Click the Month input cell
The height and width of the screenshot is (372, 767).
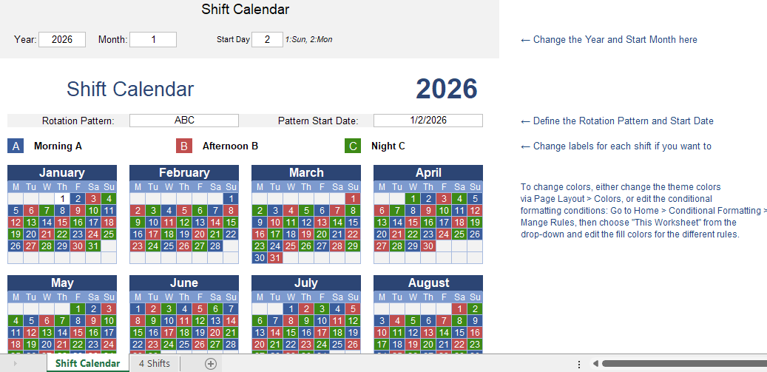tap(153, 40)
